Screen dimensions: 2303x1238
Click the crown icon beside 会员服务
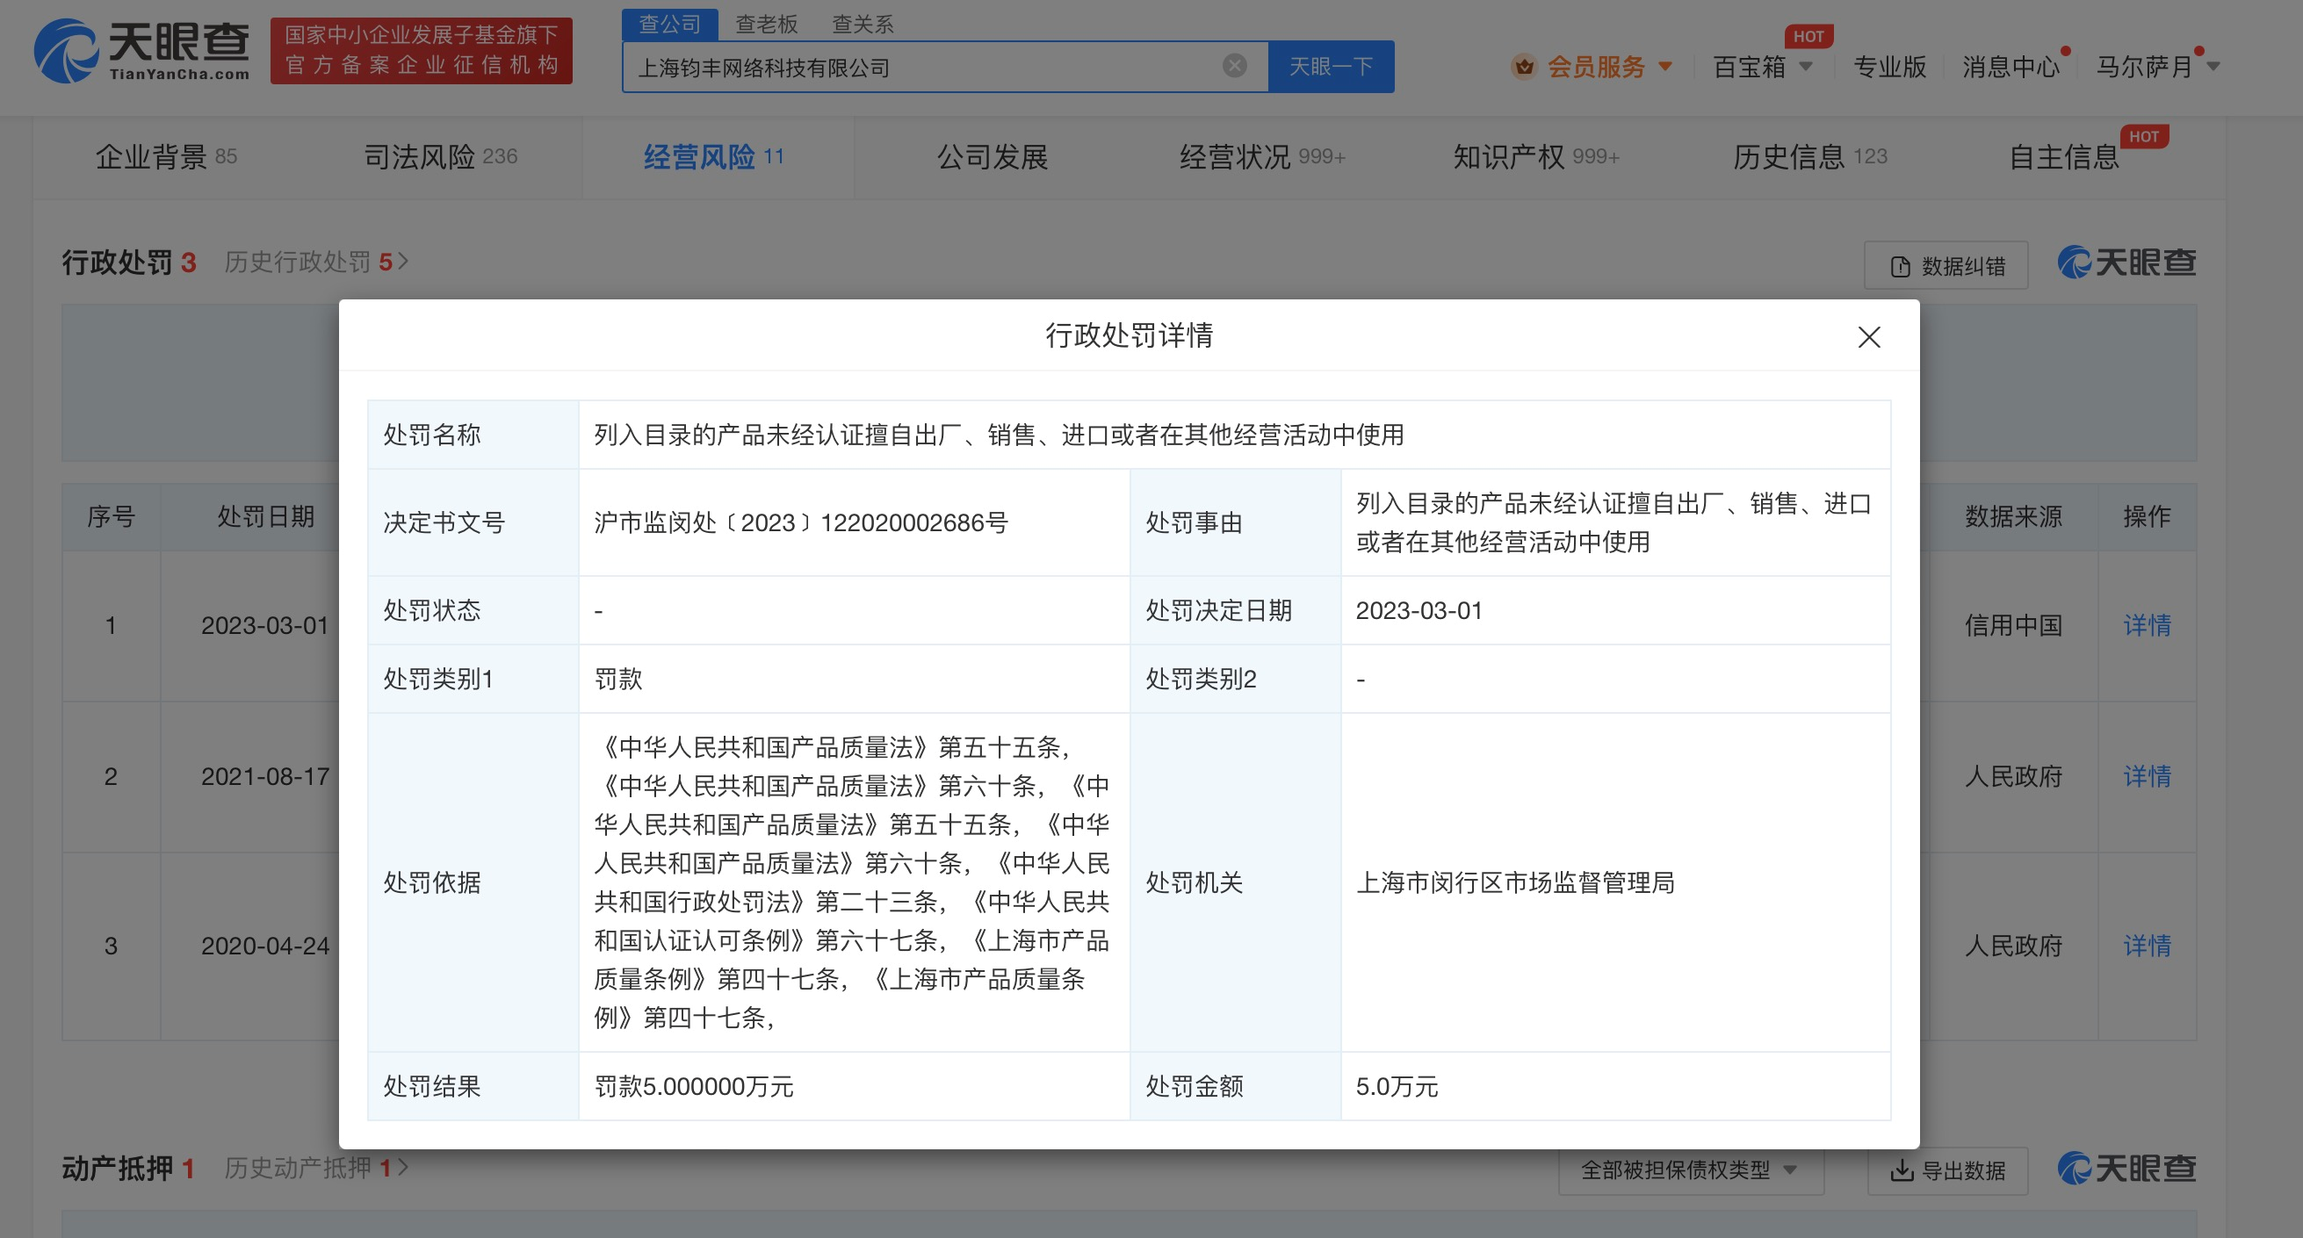[x=1523, y=66]
